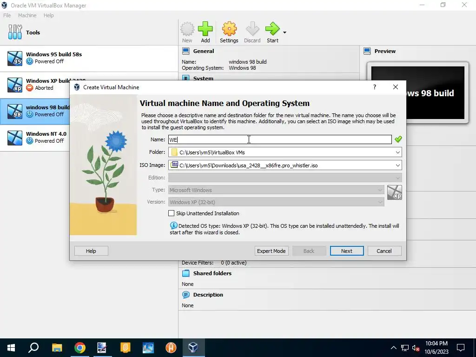
Task: Open the notification center icon
Action: point(461,348)
